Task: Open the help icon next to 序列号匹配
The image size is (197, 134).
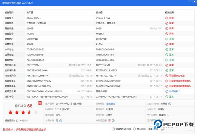Action: click(x=113, y=121)
